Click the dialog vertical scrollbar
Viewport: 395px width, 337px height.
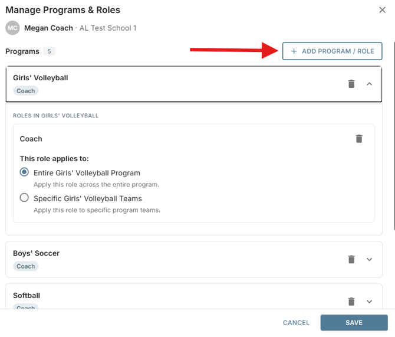coord(394,136)
